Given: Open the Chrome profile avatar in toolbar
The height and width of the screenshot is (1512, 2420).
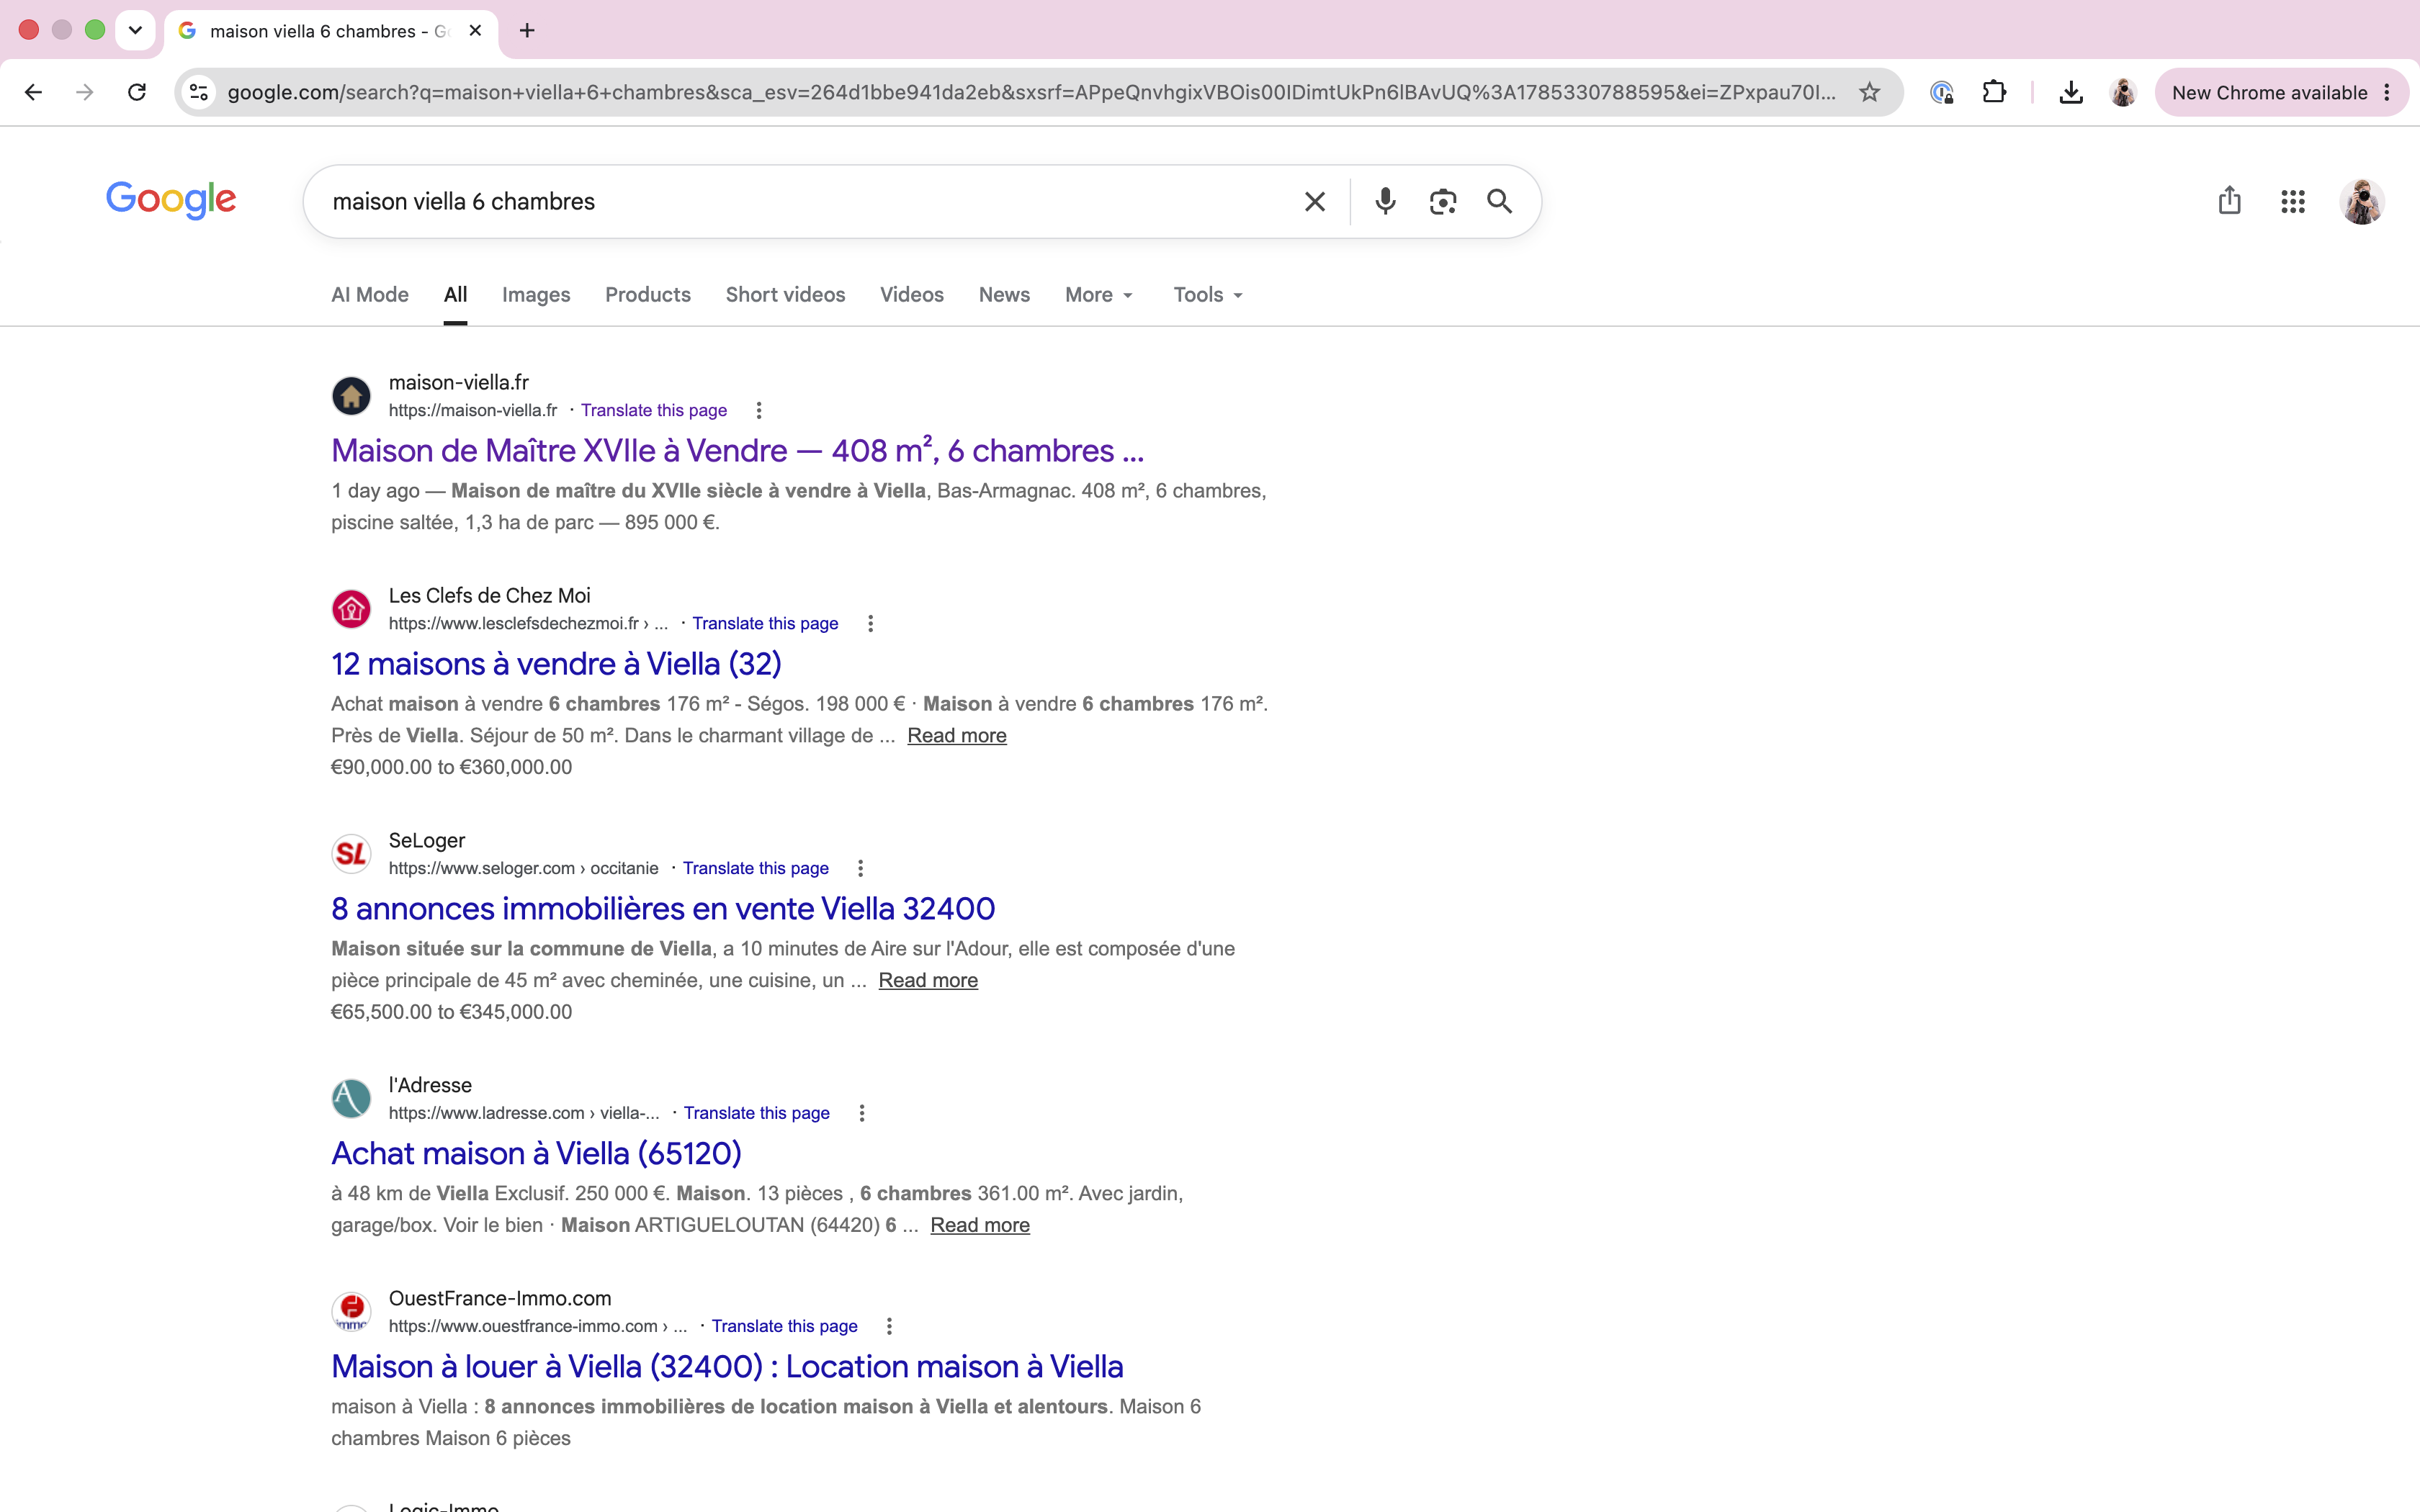Looking at the screenshot, I should [x=2122, y=92].
